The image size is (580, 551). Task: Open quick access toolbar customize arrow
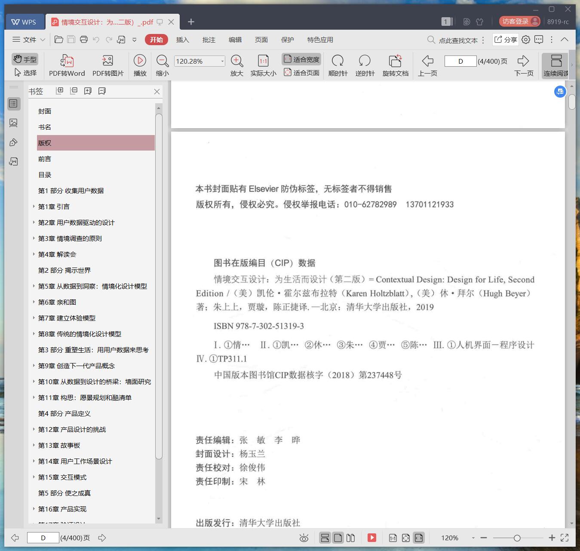pos(134,40)
